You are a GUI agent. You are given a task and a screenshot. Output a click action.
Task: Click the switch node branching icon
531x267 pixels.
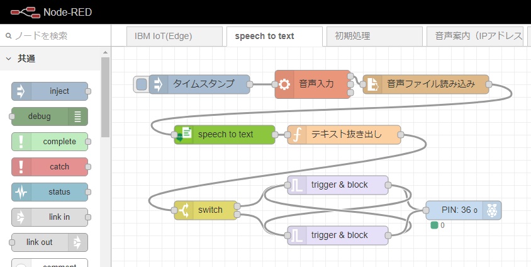(x=184, y=210)
